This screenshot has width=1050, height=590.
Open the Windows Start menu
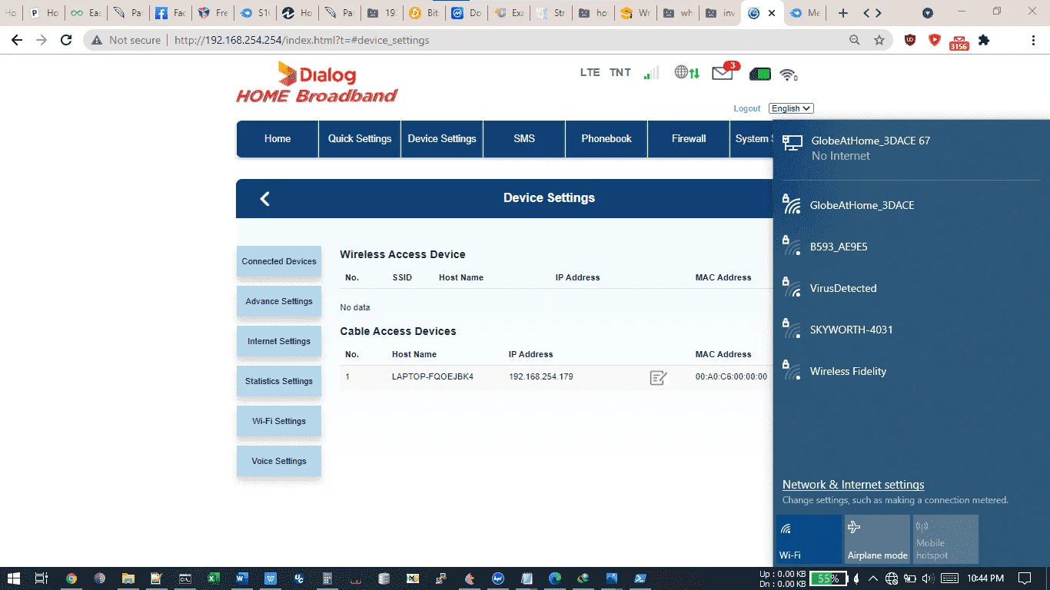[14, 578]
